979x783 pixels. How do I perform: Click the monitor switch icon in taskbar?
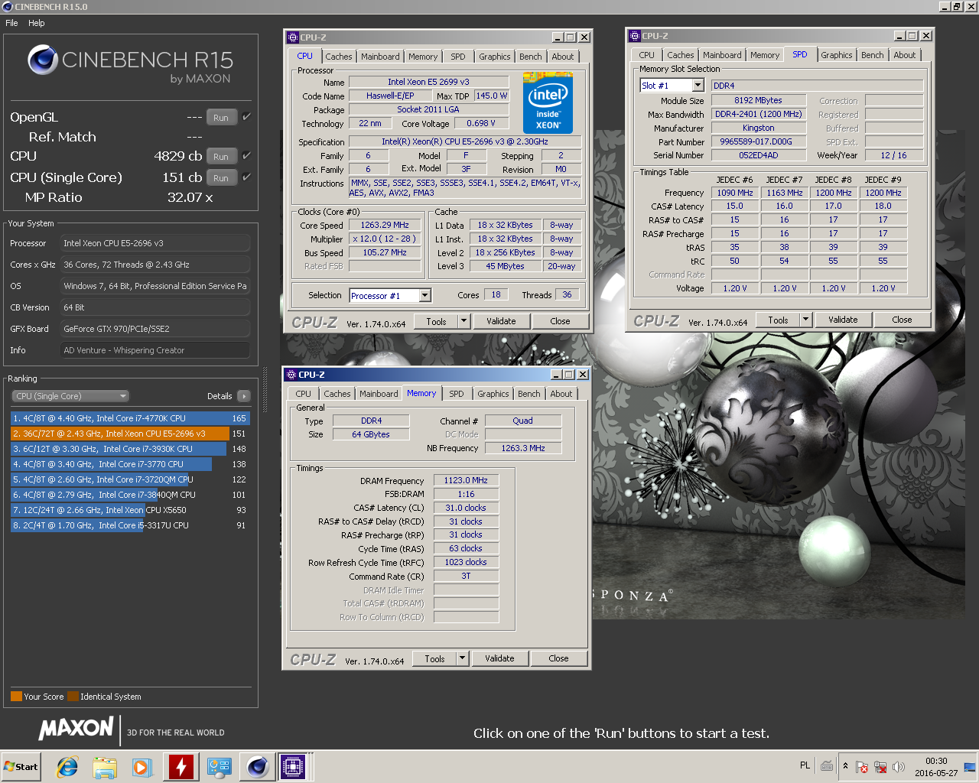(219, 767)
